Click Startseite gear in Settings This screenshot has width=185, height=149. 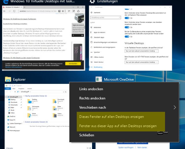[x=91, y=12]
